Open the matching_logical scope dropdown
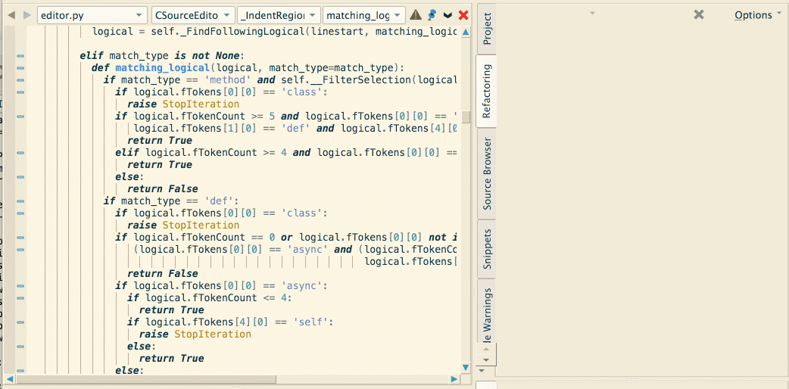The width and height of the screenshot is (789, 389). 363,15
